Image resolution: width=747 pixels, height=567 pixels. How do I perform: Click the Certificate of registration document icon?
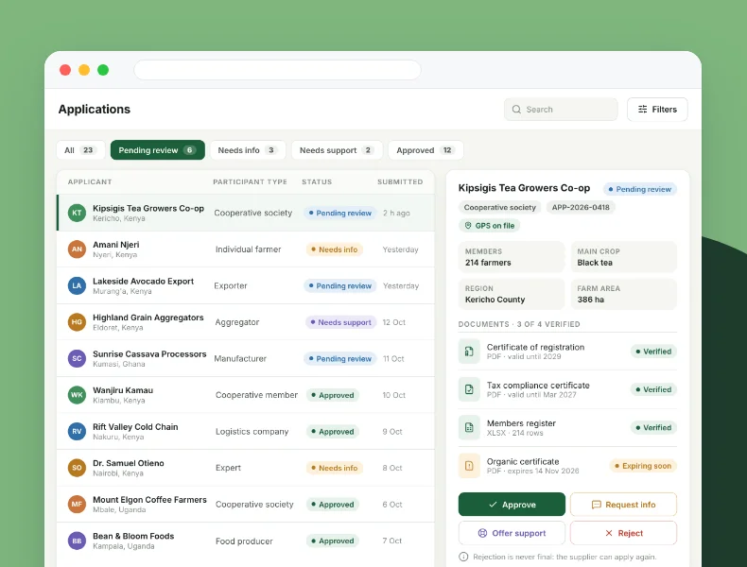[469, 352]
